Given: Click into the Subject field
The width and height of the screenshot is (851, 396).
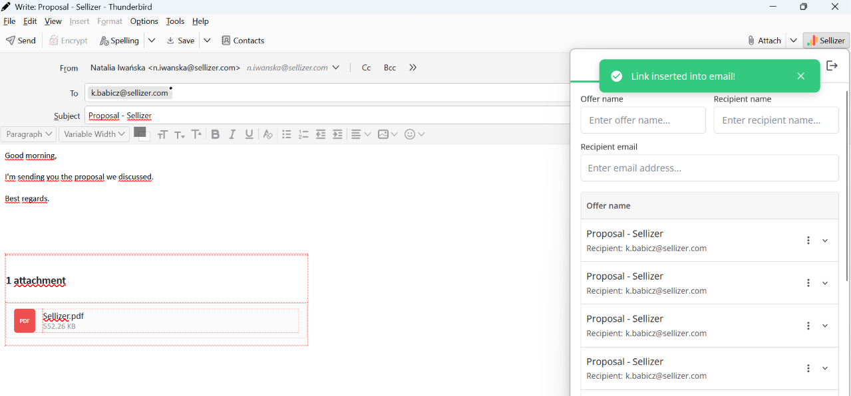Looking at the screenshot, I should (327, 116).
